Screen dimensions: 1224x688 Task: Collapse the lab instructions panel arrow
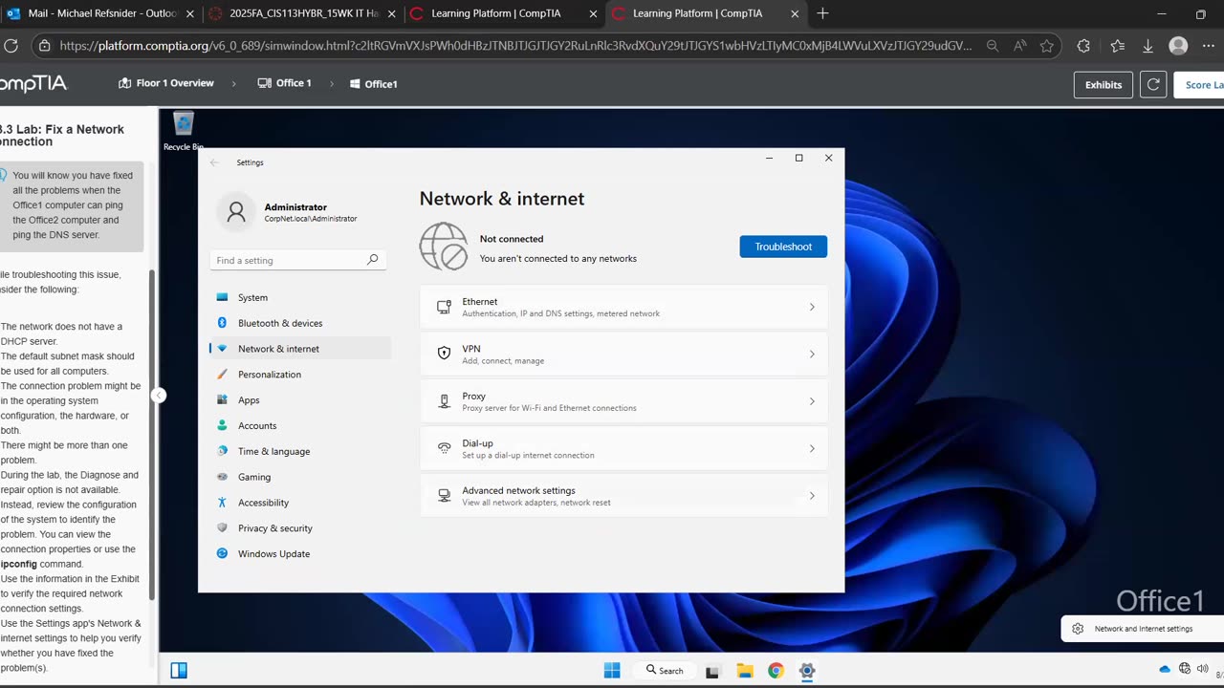(159, 395)
